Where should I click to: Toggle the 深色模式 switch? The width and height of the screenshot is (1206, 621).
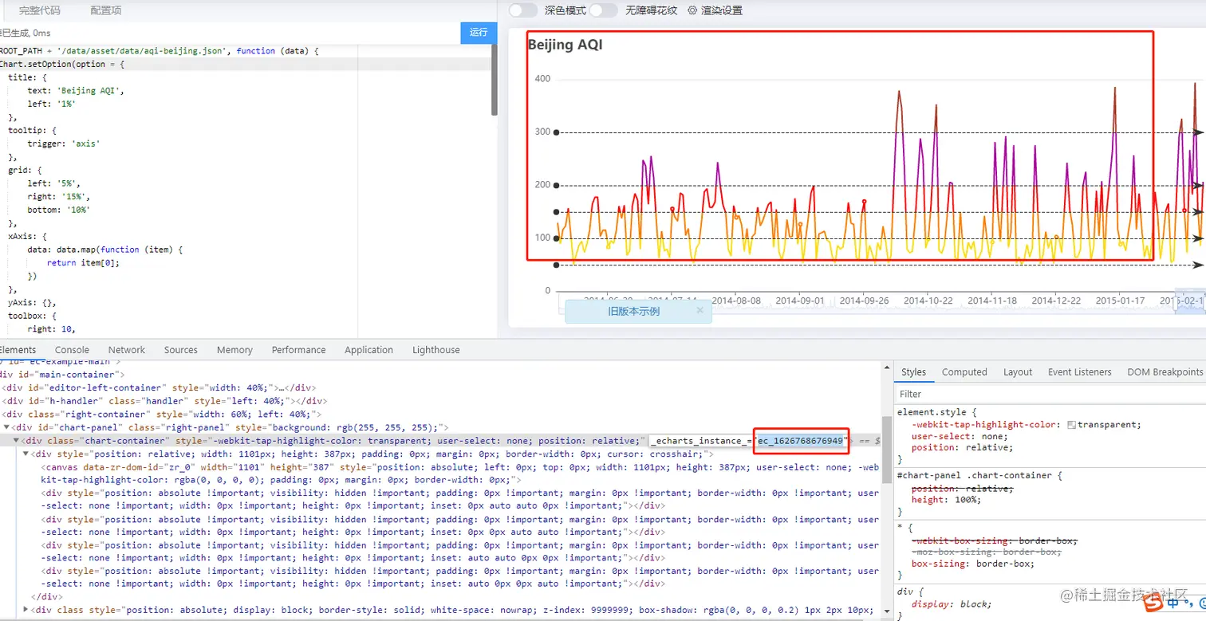coord(522,10)
